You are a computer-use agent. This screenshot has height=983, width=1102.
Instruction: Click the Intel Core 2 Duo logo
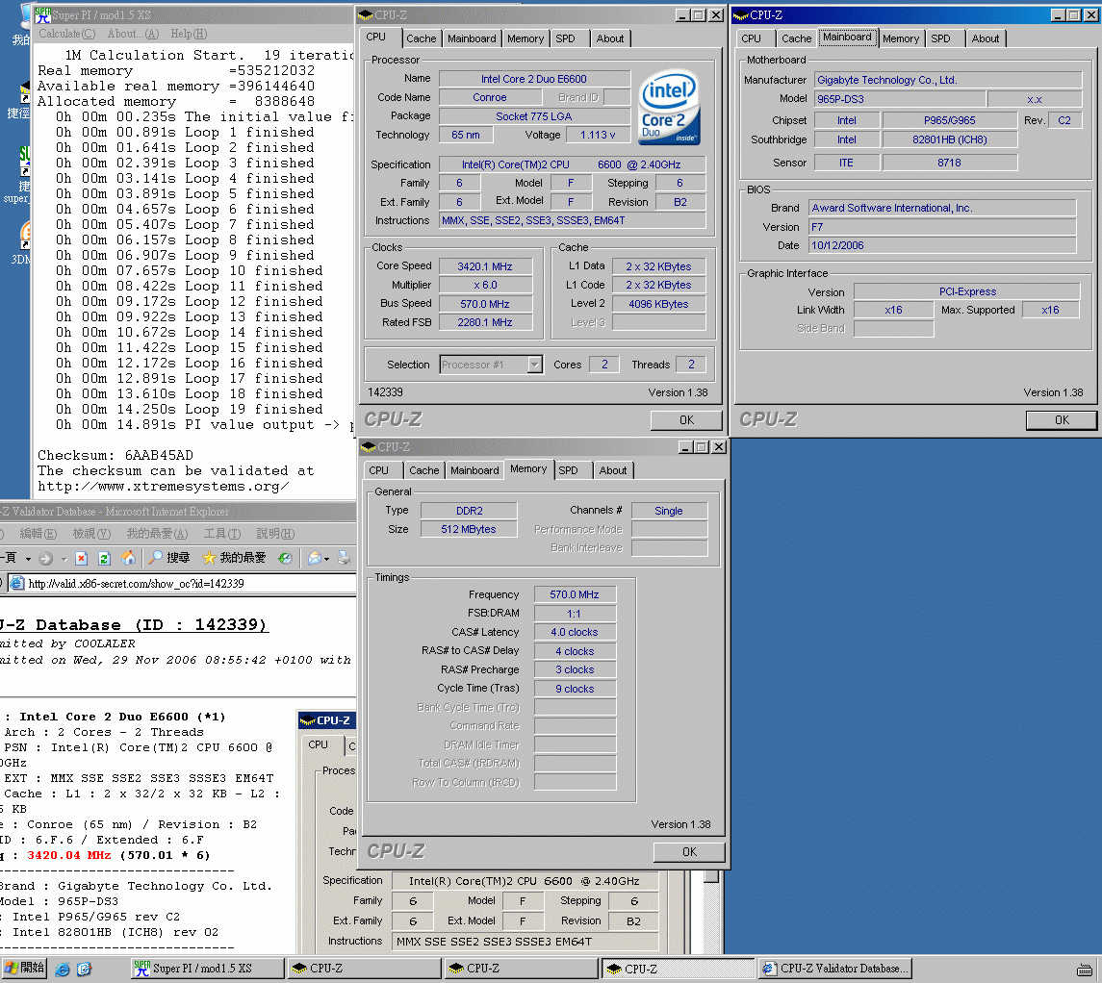668,108
